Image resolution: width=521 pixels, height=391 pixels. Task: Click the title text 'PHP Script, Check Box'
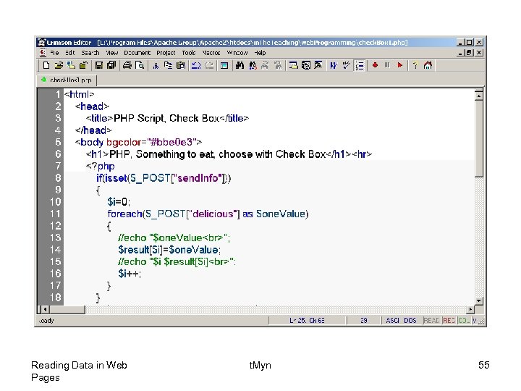point(166,118)
